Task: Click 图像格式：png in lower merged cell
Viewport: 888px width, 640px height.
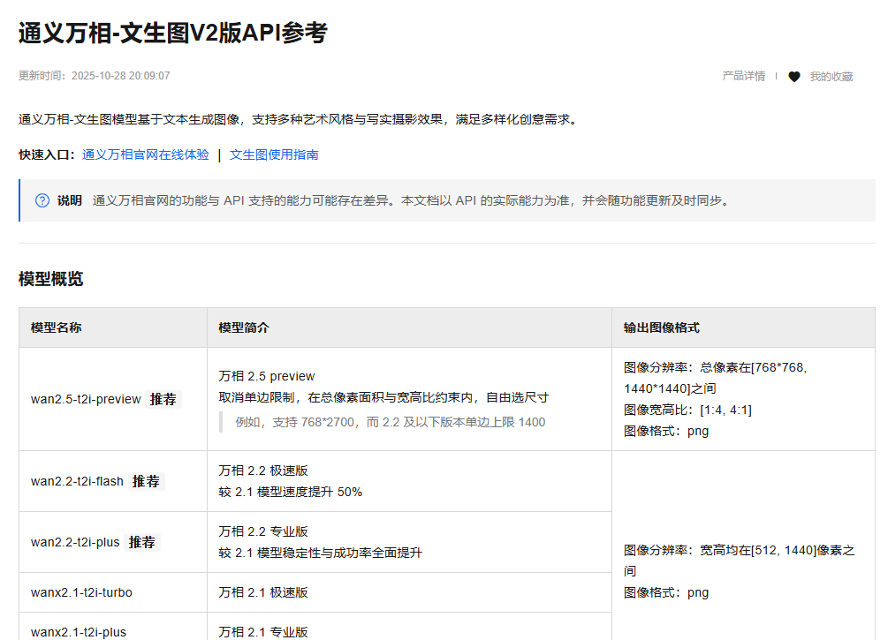Action: pos(666,592)
